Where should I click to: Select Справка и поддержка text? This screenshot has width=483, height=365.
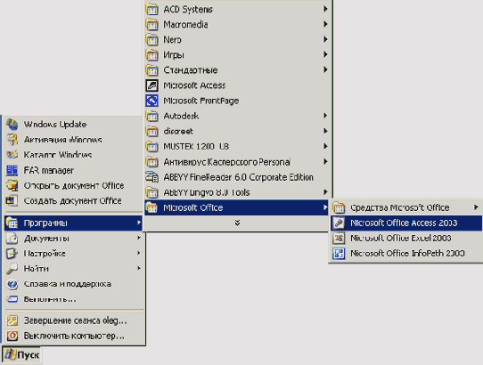[68, 284]
